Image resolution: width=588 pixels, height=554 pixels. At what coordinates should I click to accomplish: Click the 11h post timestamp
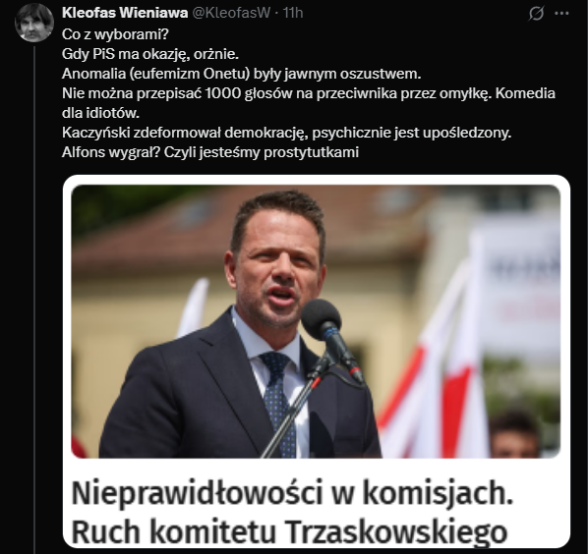293,13
